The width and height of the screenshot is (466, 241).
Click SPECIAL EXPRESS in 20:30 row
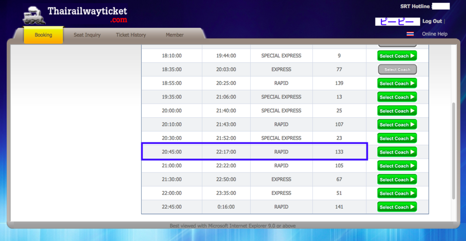281,138
